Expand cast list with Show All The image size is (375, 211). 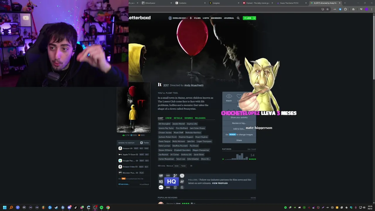(205, 159)
